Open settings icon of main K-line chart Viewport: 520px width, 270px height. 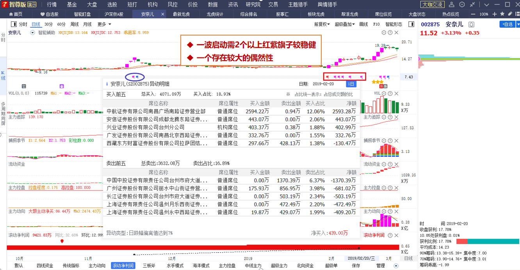[384, 33]
